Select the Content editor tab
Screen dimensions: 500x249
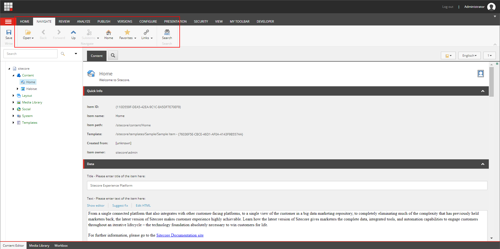(x=97, y=56)
